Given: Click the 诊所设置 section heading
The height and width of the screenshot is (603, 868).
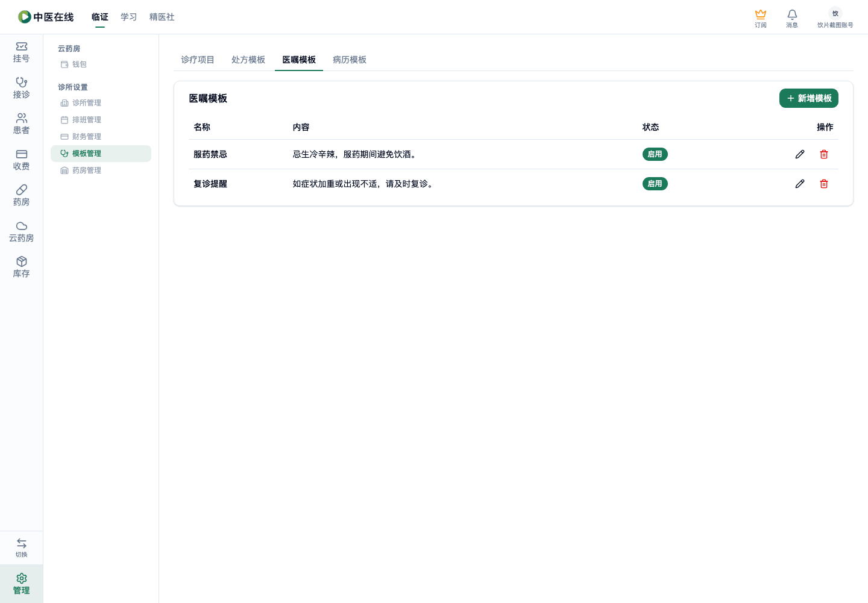Looking at the screenshot, I should (73, 87).
